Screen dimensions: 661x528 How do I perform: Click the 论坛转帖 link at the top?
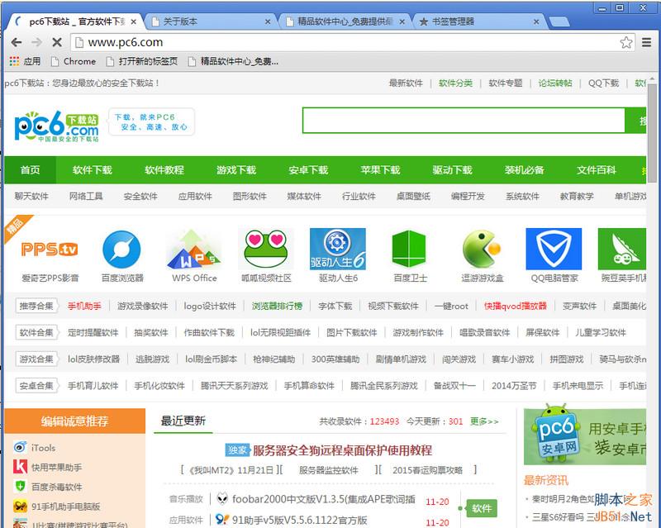[555, 83]
